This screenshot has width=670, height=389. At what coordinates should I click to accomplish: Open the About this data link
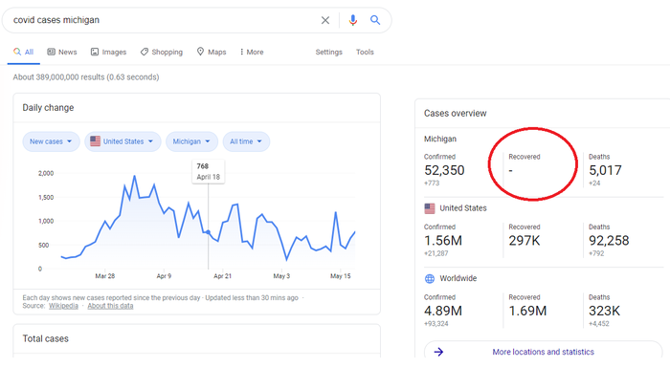tap(110, 306)
